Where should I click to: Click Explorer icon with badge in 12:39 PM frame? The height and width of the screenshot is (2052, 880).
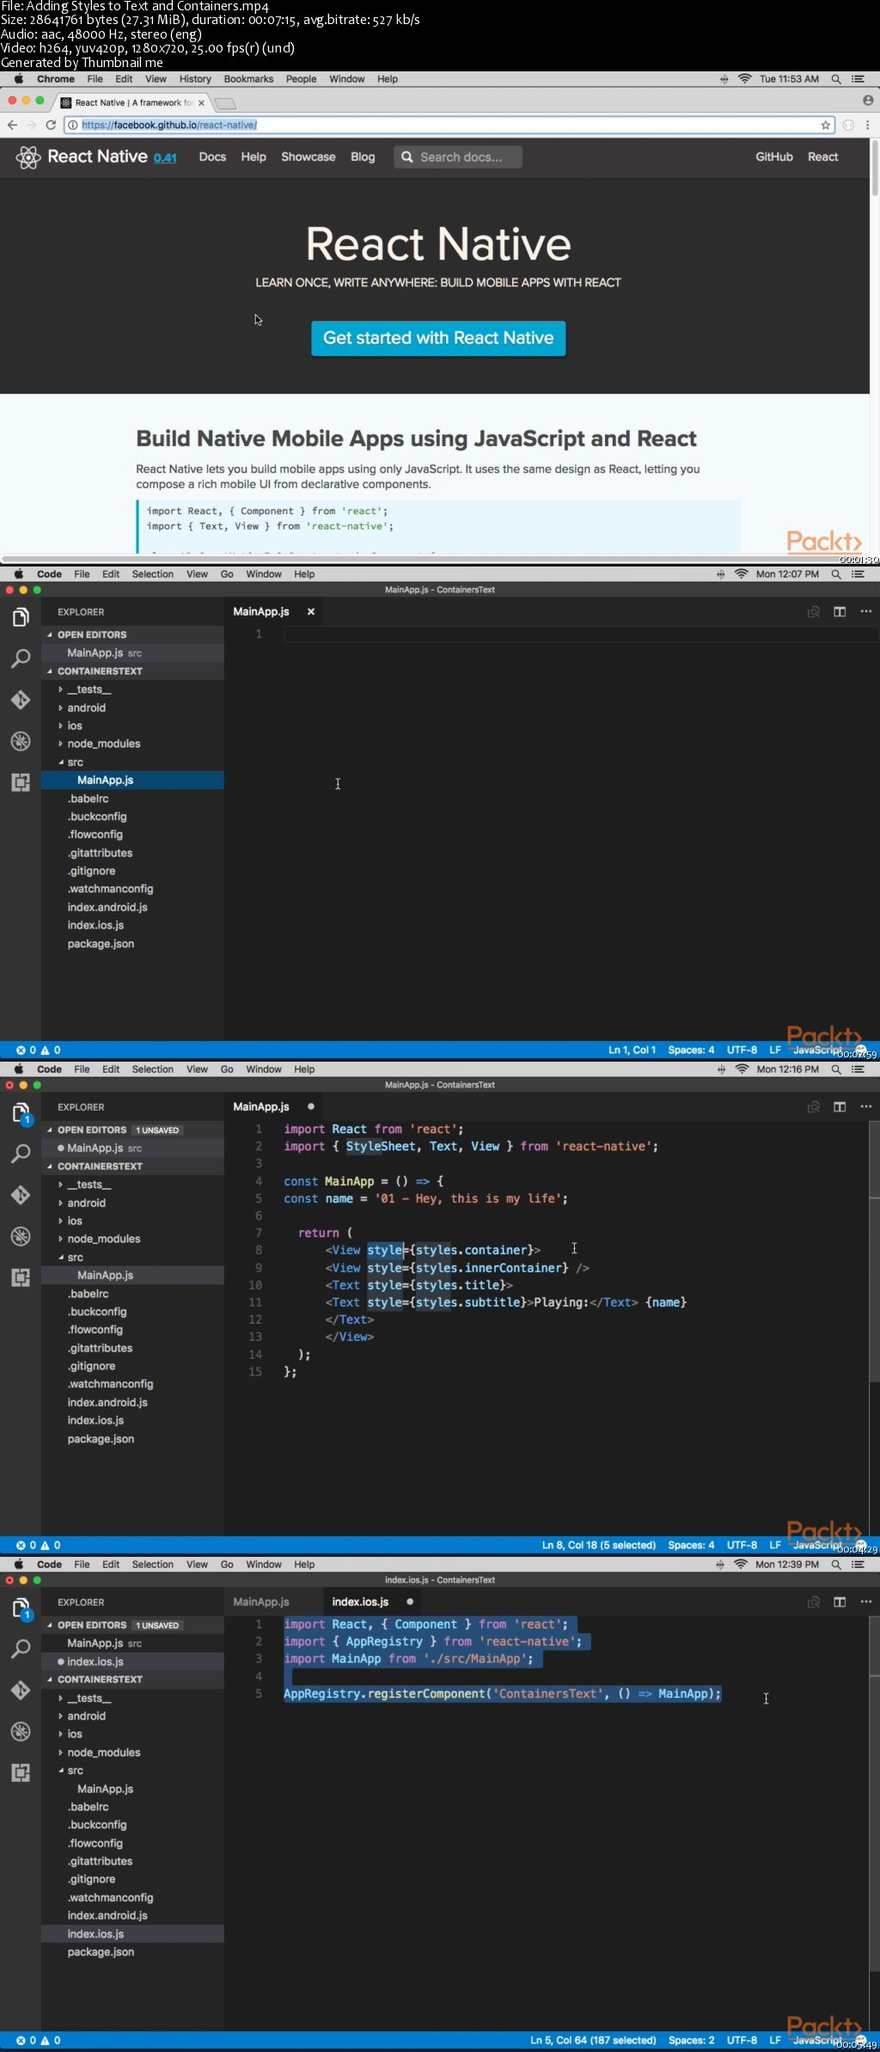click(21, 1608)
